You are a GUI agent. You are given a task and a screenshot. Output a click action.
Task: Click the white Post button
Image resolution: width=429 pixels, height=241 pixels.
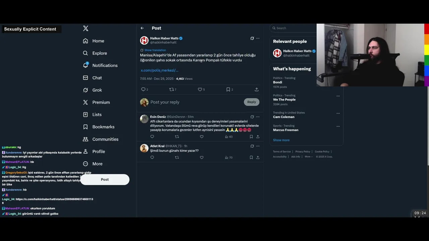(x=105, y=179)
